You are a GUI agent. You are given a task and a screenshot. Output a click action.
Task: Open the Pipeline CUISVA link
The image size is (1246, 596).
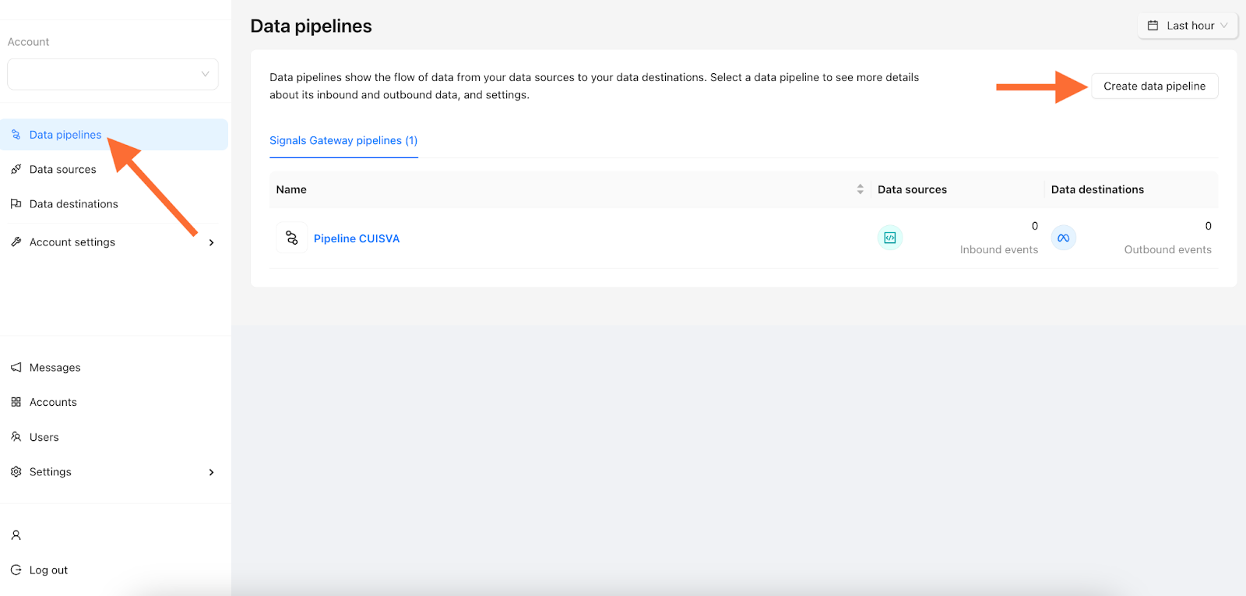357,238
